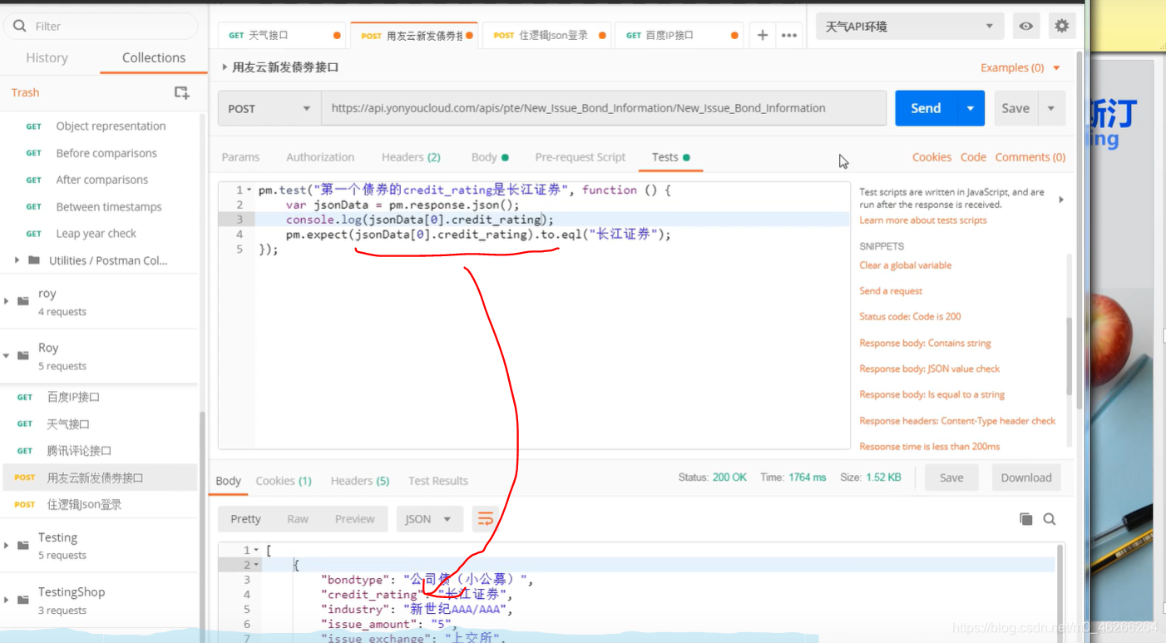
Task: Click the Filter search field
Action: (x=101, y=26)
